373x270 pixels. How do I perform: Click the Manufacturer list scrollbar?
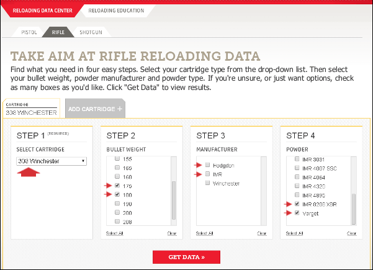click(264, 191)
